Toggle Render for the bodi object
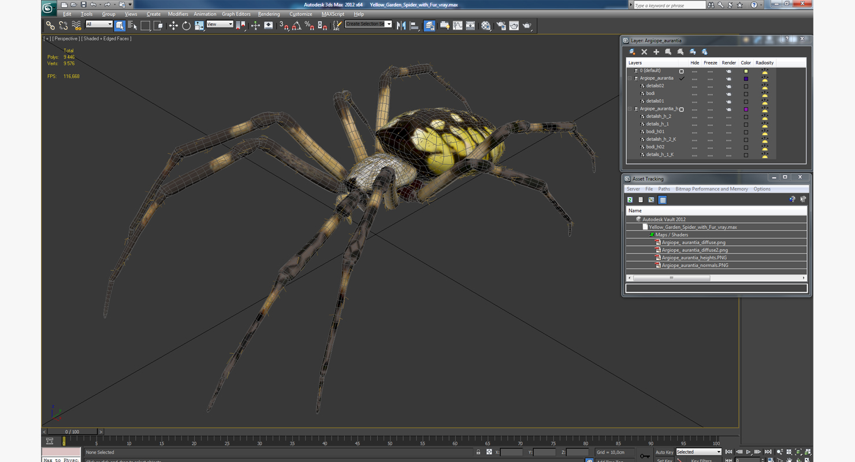This screenshot has width=855, height=462. (x=728, y=94)
